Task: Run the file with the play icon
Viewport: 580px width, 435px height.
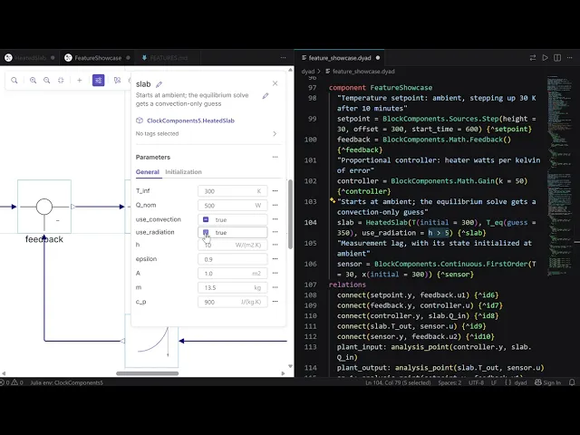Action: pyautogui.click(x=545, y=58)
